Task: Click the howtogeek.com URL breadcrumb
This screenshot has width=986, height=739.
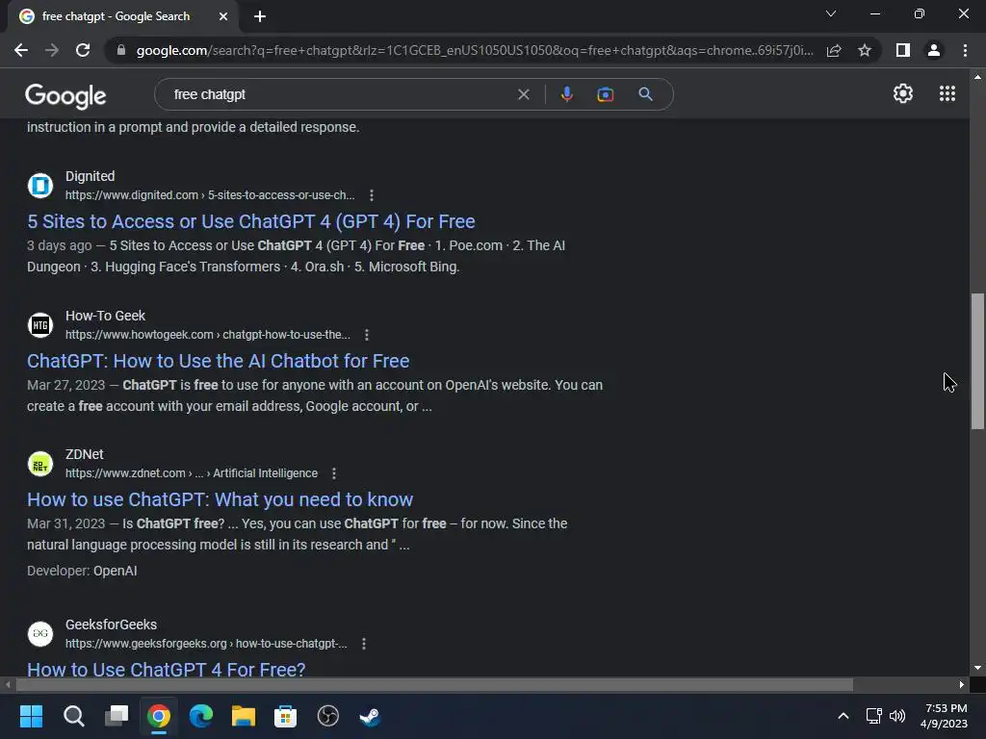Action: [208, 335]
